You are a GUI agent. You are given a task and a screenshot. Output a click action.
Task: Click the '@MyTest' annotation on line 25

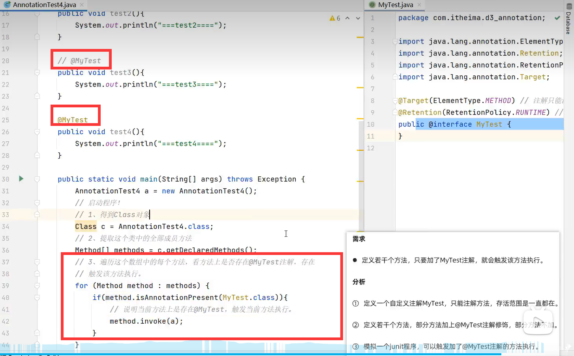73,120
